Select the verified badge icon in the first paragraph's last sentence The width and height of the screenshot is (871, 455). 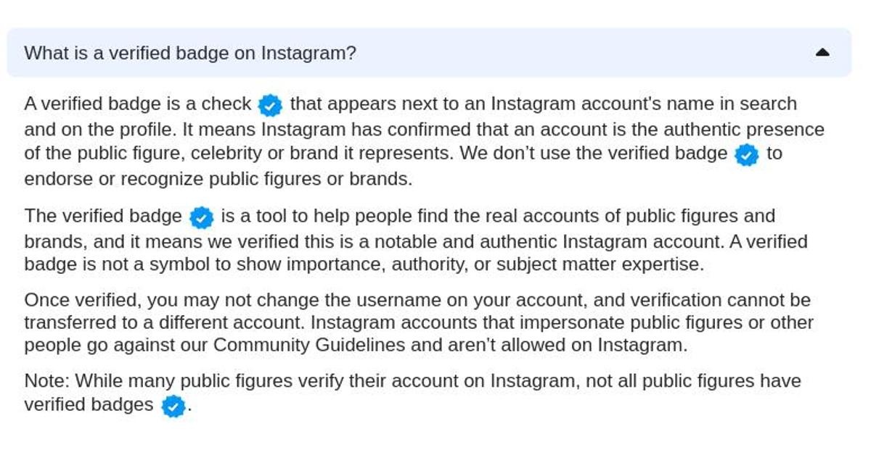pos(746,154)
